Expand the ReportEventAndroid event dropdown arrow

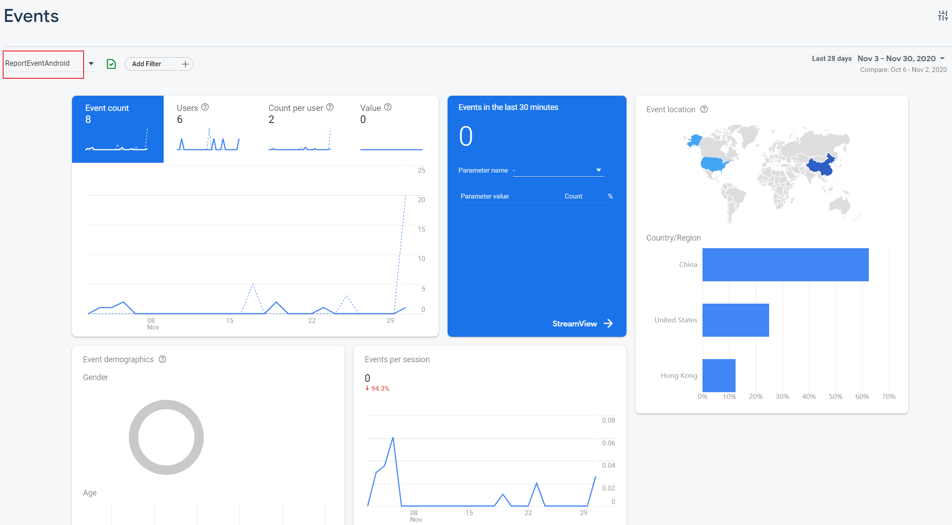coord(91,64)
